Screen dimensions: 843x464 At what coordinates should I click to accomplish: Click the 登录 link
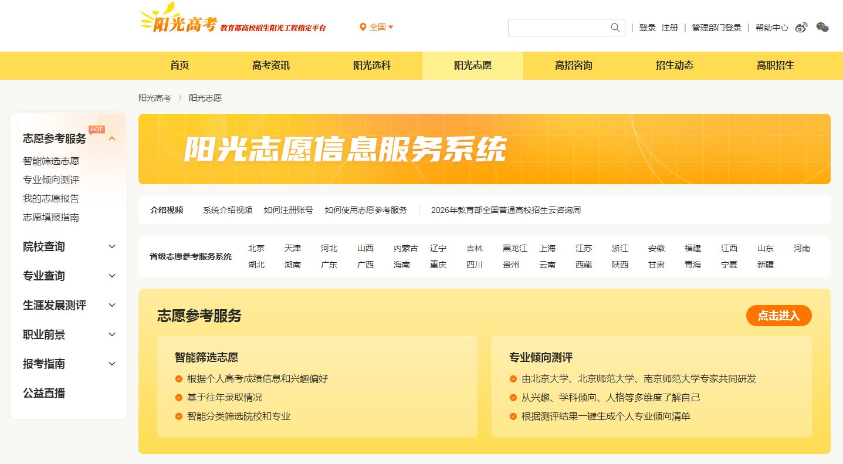648,28
